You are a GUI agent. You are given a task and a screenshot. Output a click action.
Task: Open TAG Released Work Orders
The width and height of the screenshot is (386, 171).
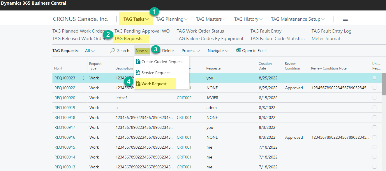(x=80, y=38)
